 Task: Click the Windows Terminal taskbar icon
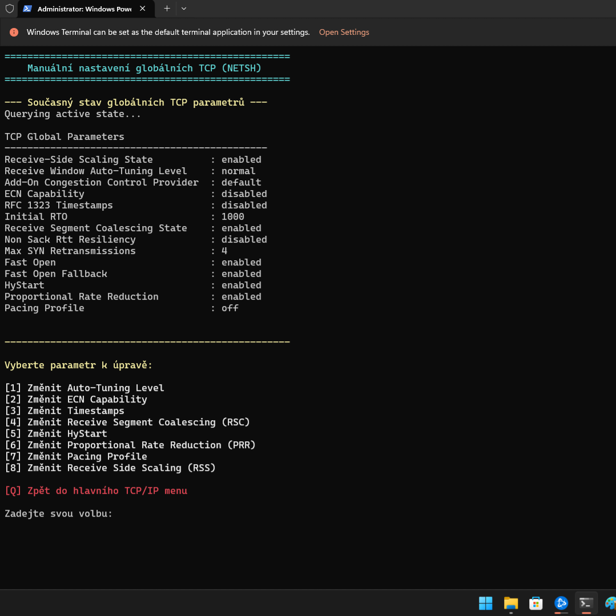pyautogui.click(x=586, y=603)
